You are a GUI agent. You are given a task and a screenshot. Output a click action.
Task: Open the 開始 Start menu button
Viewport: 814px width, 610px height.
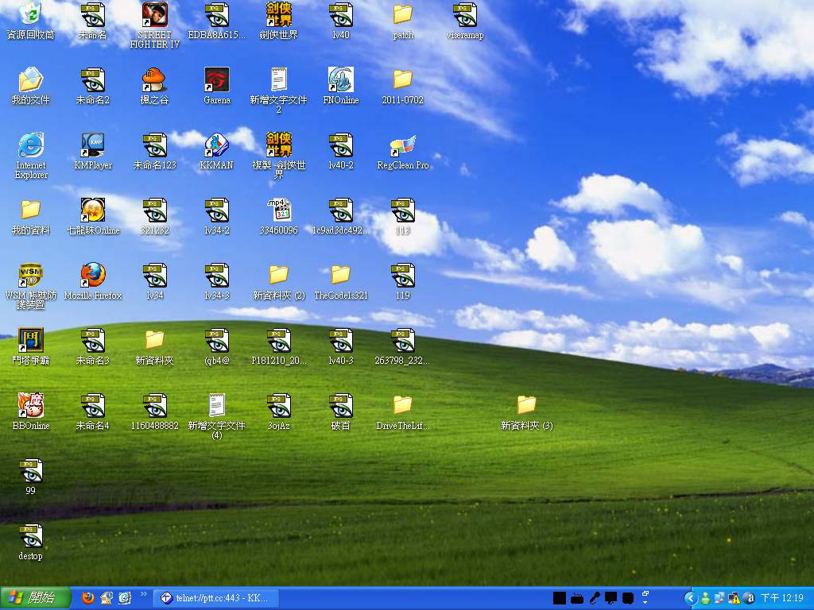[x=35, y=598]
